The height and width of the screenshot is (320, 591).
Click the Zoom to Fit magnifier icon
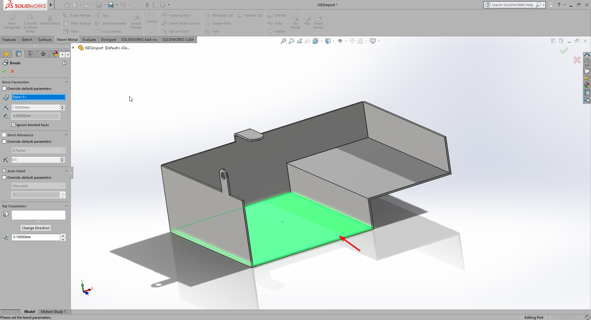point(283,41)
